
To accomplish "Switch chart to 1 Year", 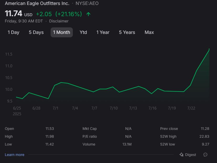I will (x=103, y=32).
